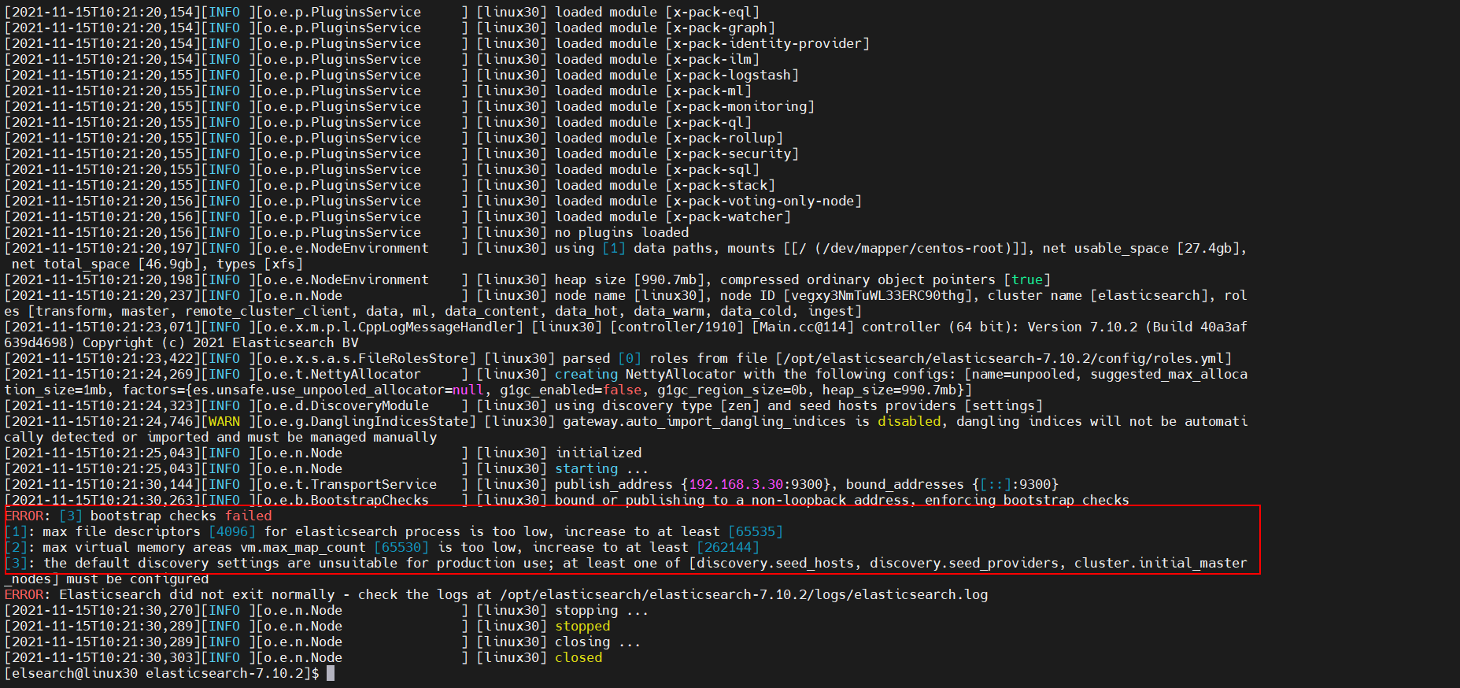This screenshot has height=688, width=1460.
Task: Click the text 'x-pack-eql' module name
Action: 712,12
